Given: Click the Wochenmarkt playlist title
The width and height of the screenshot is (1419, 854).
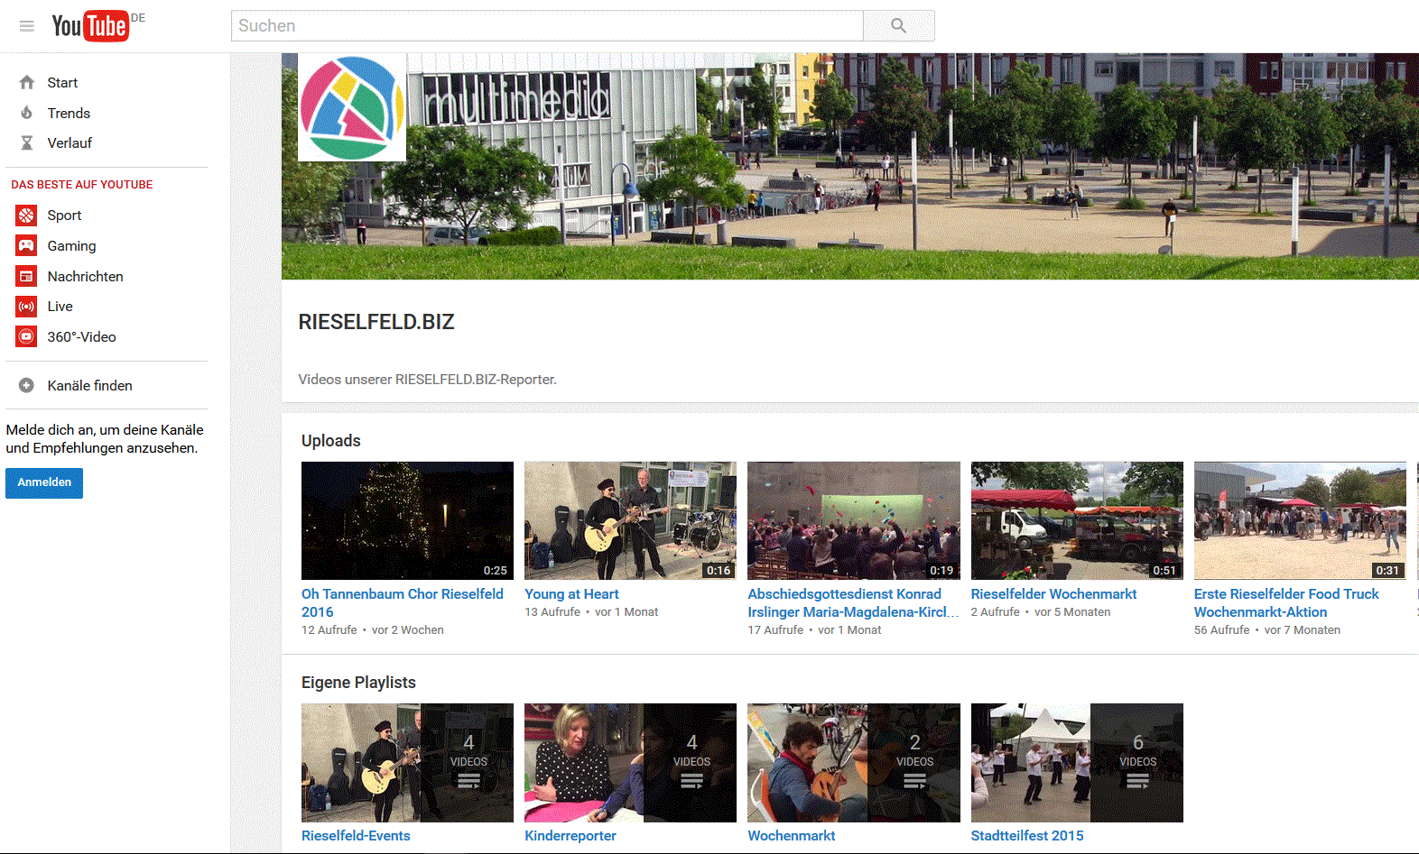Looking at the screenshot, I should tap(791, 835).
